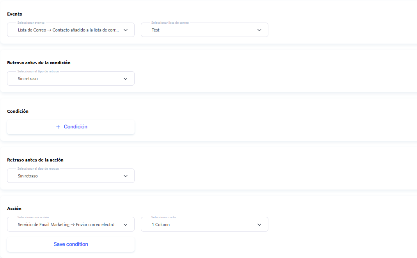Click chevron arrow of the action selector
The height and width of the screenshot is (258, 417).
click(126, 225)
